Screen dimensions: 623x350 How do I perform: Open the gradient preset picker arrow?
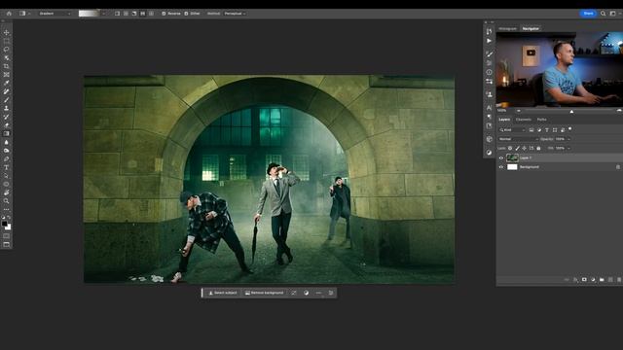[104, 14]
